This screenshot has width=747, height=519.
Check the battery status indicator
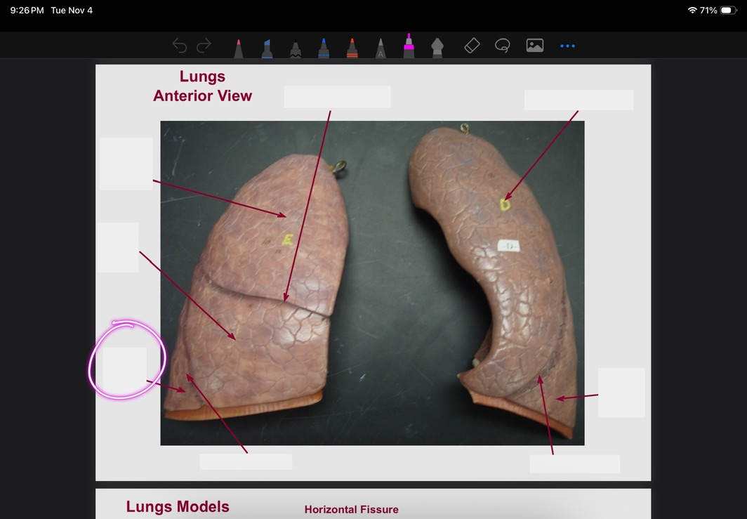pos(729,11)
